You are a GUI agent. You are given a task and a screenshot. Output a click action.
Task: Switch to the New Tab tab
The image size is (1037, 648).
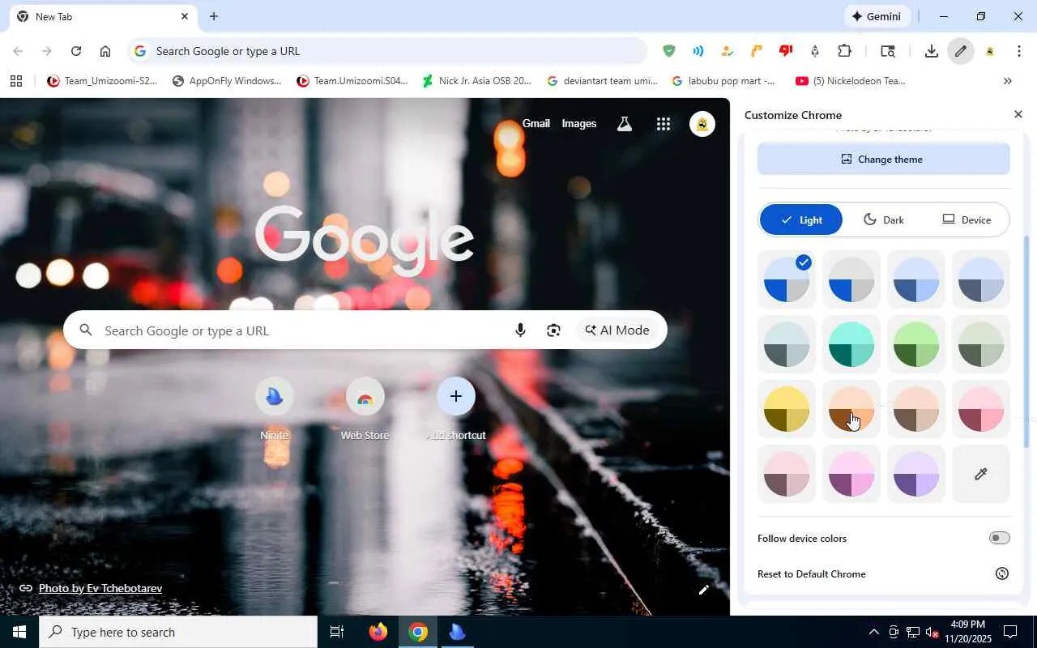pos(103,16)
